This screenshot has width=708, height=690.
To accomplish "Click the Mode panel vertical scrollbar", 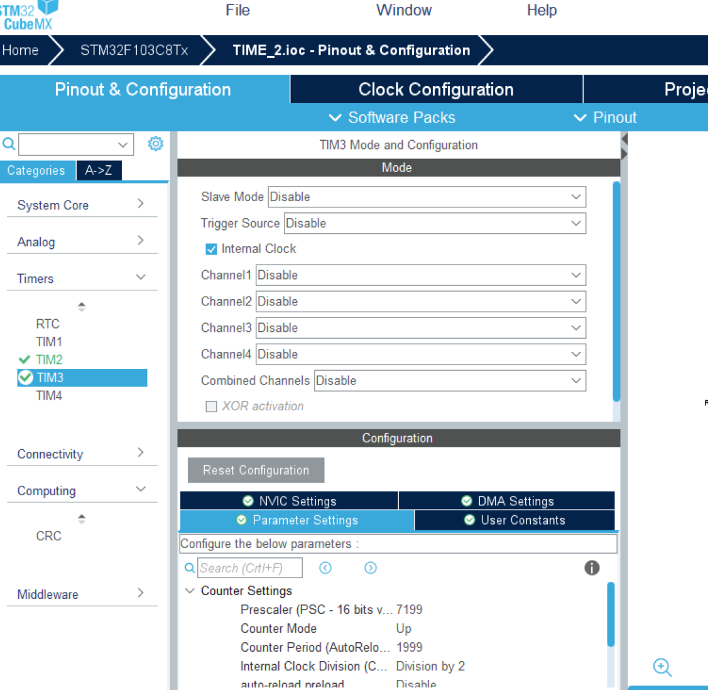I will coord(616,291).
